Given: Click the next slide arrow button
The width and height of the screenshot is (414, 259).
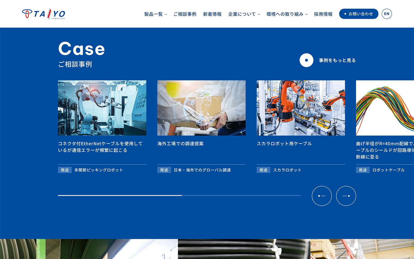Looking at the screenshot, I should [x=346, y=196].
